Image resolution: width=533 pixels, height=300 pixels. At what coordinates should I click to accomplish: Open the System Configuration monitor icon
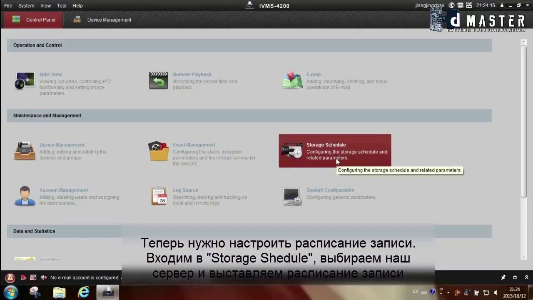[x=292, y=196]
